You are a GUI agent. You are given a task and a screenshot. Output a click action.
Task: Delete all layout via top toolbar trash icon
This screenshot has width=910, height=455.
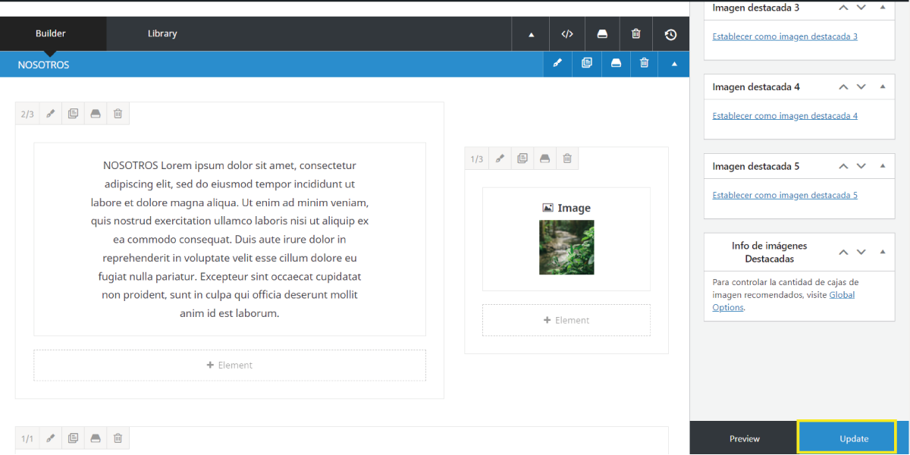point(635,34)
